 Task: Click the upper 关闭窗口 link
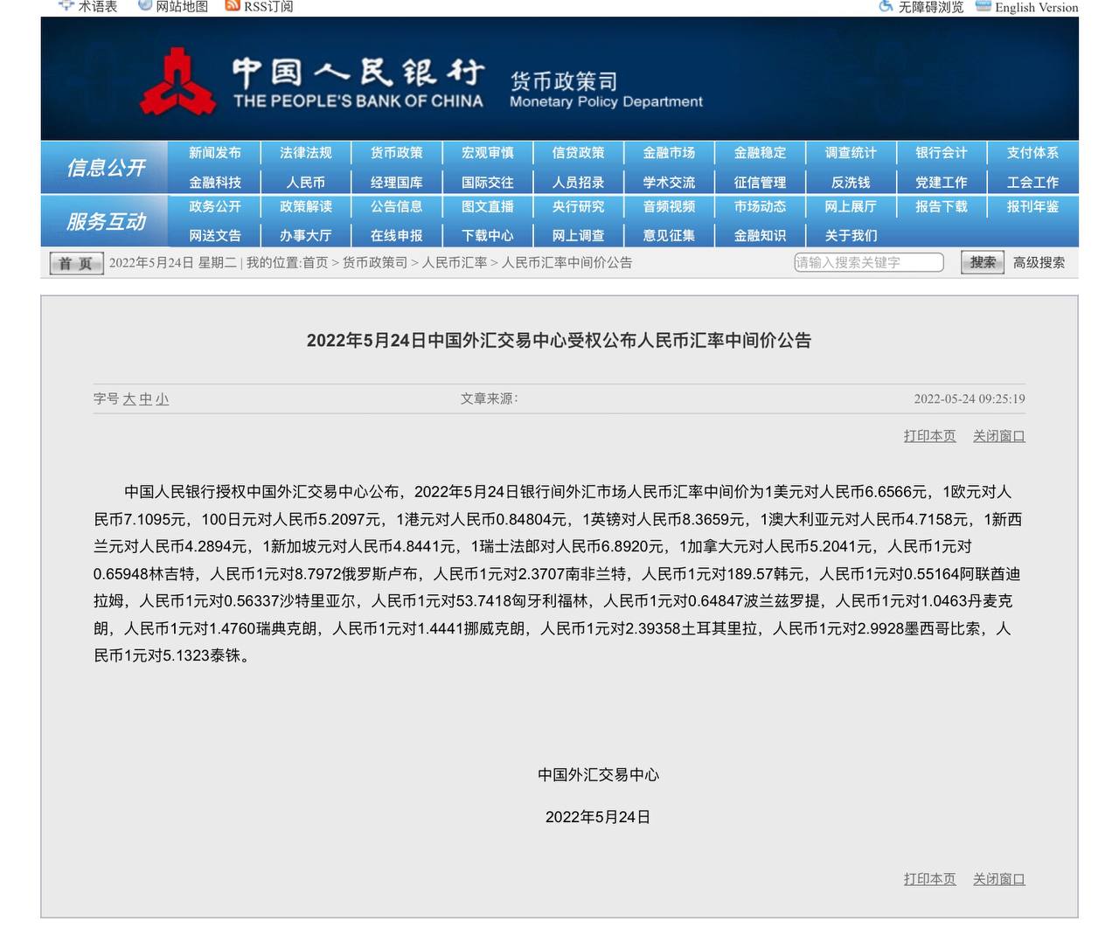pos(998,436)
